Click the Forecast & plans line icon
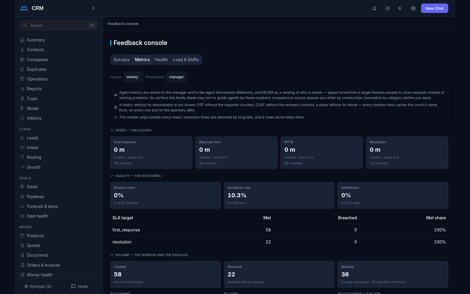The height and width of the screenshot is (294, 470). click(x=22, y=206)
